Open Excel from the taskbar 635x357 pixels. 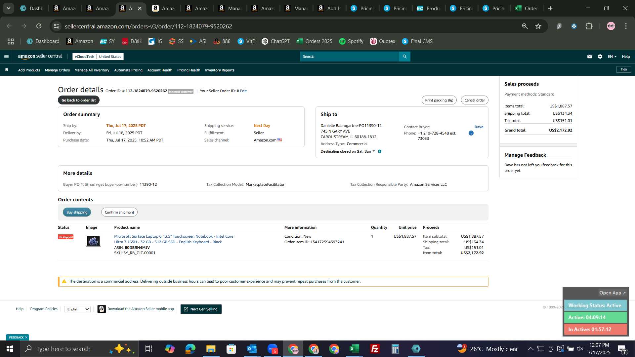(x=355, y=349)
